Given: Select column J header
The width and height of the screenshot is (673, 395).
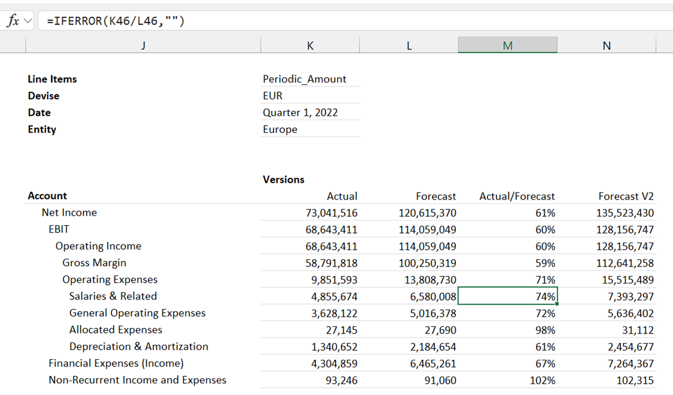Looking at the screenshot, I should pyautogui.click(x=143, y=45).
